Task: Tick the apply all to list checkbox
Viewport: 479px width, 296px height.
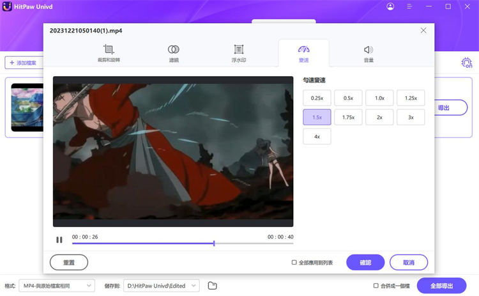Action: pyautogui.click(x=294, y=262)
